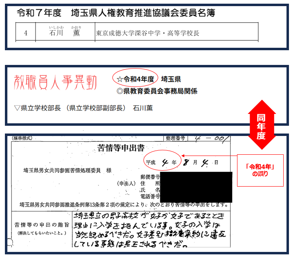Screen dimensions: 291x256
Task: Click （県立学校部副部長） in the personnel line
Action: click(96, 108)
